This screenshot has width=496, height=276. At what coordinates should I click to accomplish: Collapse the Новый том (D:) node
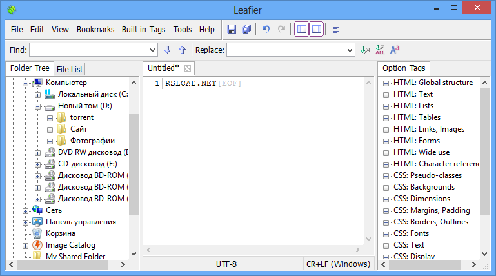37,106
